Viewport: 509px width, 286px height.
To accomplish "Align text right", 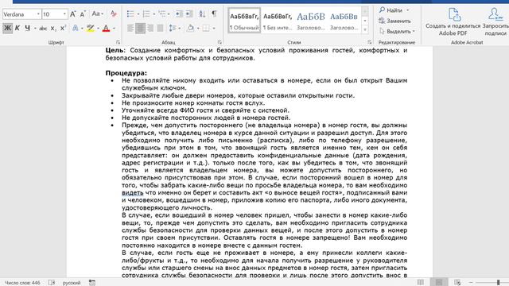I will point(150,29).
